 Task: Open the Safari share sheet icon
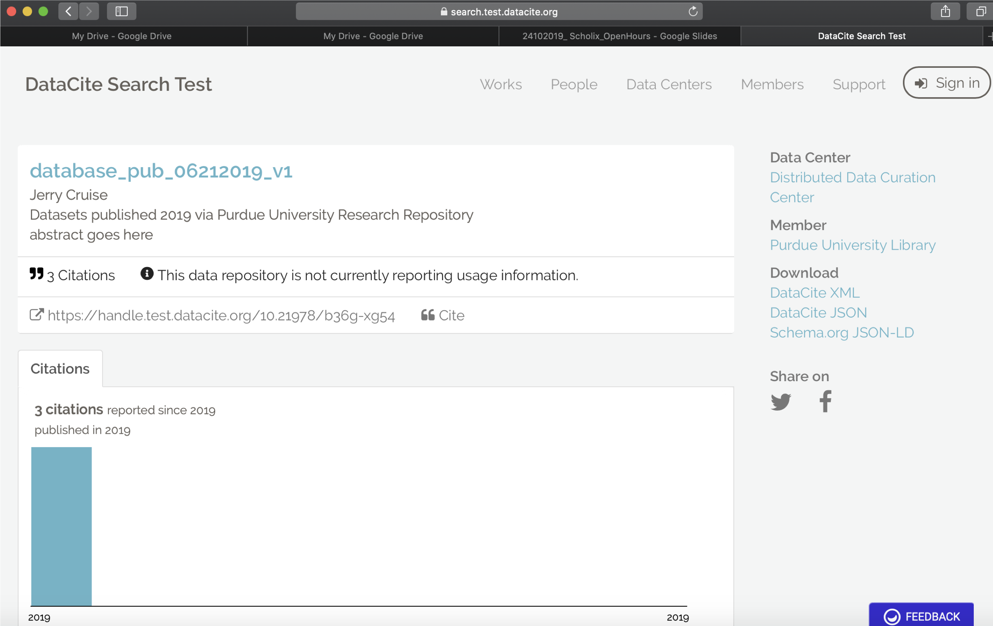[x=945, y=12]
